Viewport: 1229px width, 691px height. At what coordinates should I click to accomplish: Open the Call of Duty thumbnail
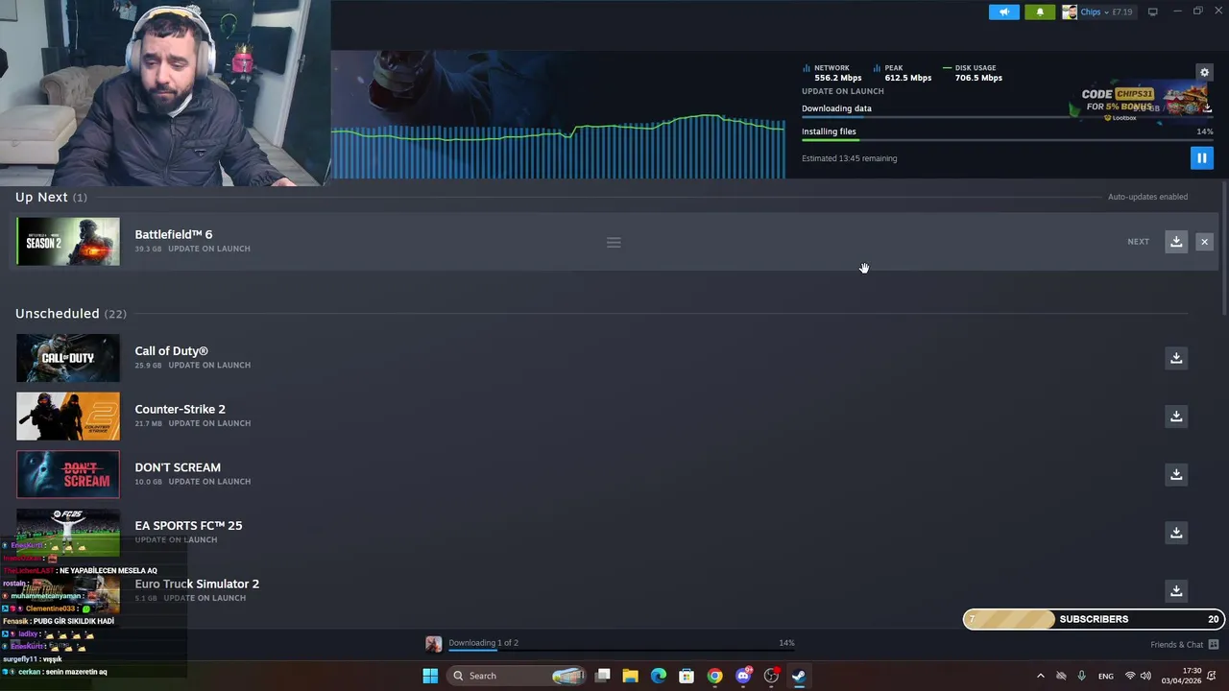point(68,358)
